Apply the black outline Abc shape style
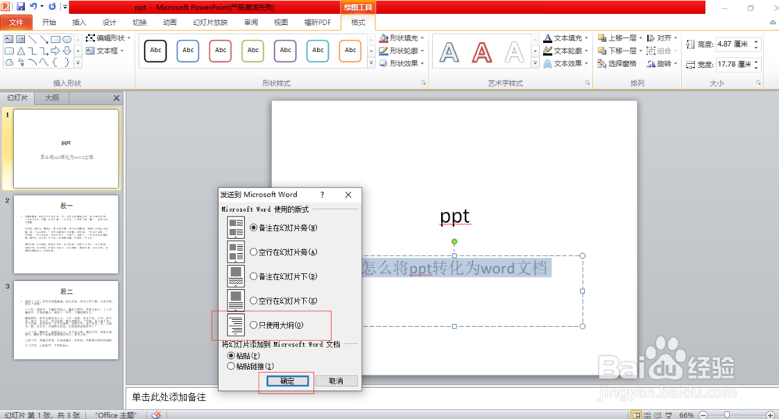The height and width of the screenshot is (419, 779). click(156, 51)
